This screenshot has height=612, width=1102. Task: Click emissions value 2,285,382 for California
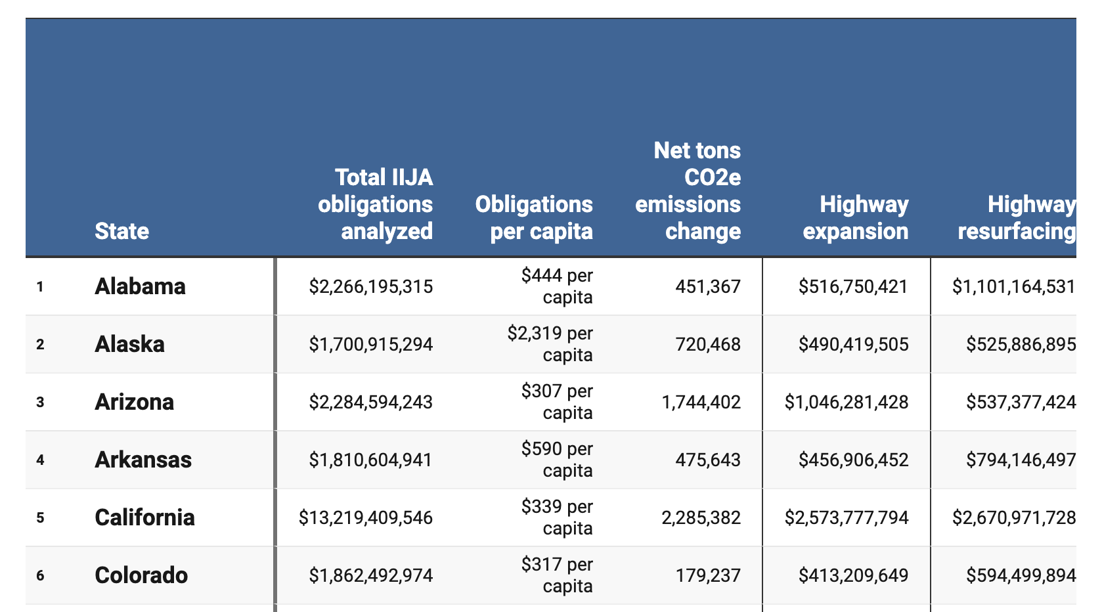pyautogui.click(x=701, y=517)
